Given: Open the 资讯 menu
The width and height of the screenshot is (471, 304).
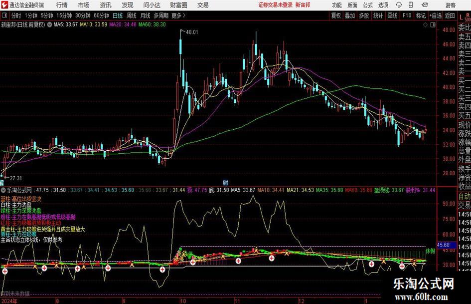Looking at the screenshot, I should pyautogui.click(x=106, y=5).
